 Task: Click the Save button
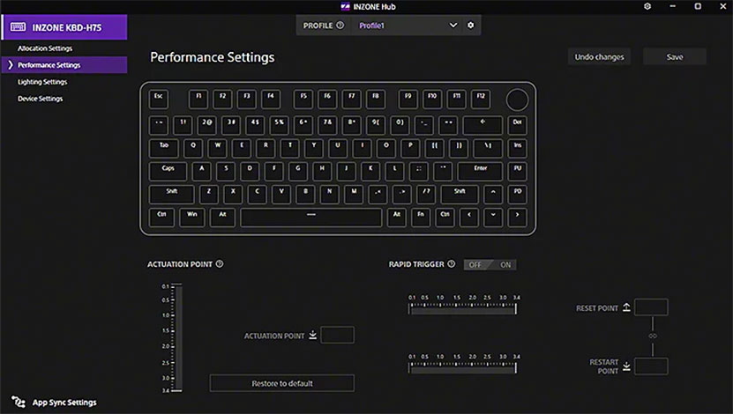pos(675,56)
